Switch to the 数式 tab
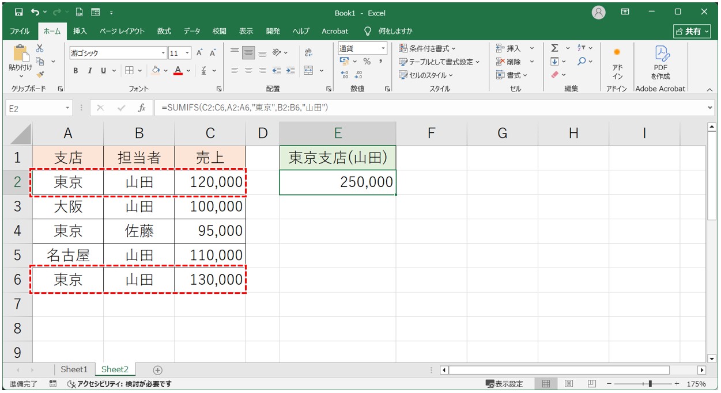Screen dimensions: 721x393 click(x=164, y=31)
